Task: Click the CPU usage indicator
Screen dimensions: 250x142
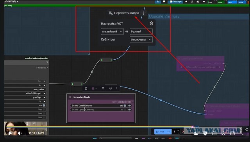Action: [211, 2]
